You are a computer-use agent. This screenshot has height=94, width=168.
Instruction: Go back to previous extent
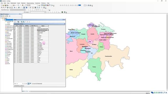tap(14, 8)
